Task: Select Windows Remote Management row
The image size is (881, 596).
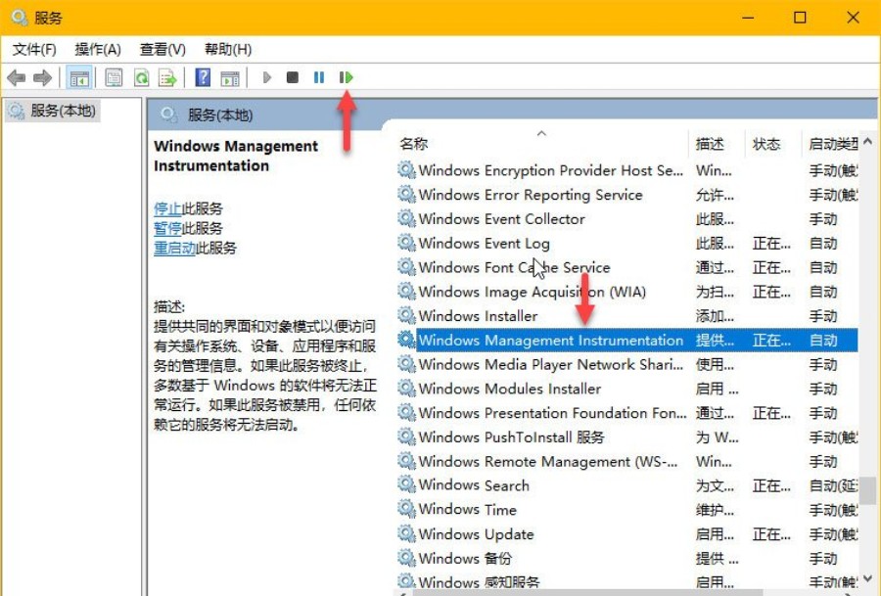Action: [x=627, y=461]
